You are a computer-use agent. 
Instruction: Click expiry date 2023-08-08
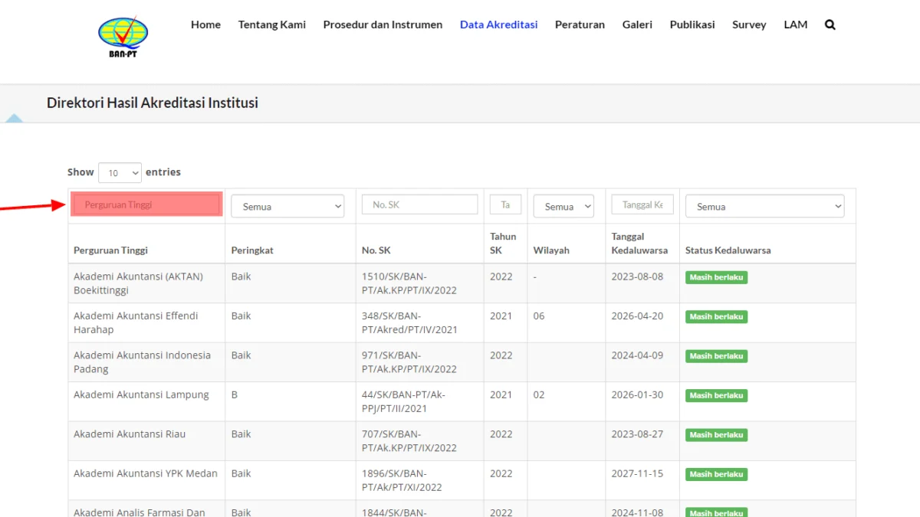(637, 276)
